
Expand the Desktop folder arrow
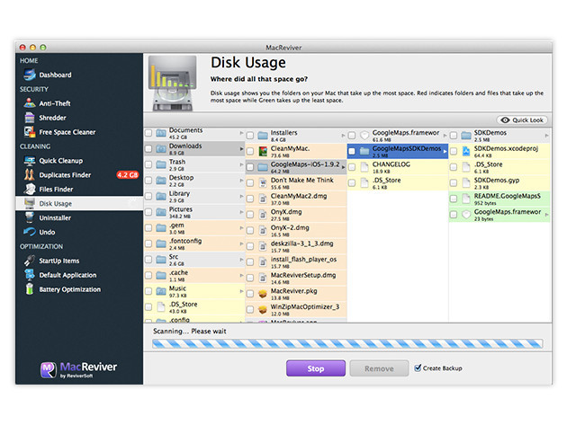click(241, 181)
